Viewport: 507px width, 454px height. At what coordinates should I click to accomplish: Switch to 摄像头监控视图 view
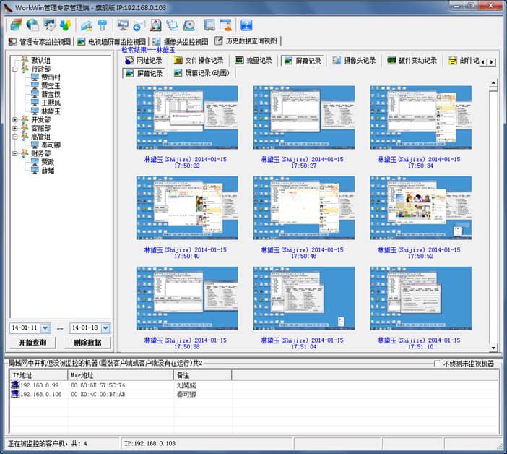tap(181, 41)
